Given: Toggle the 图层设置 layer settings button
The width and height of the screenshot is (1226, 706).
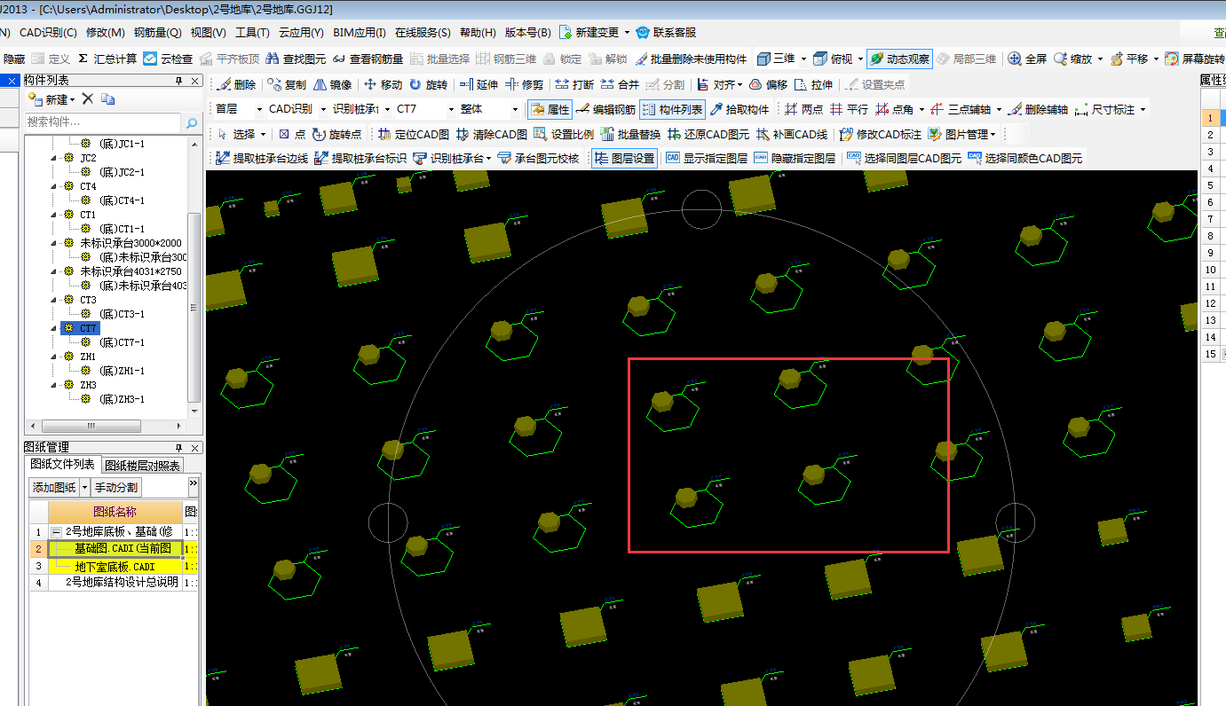Looking at the screenshot, I should (x=624, y=159).
